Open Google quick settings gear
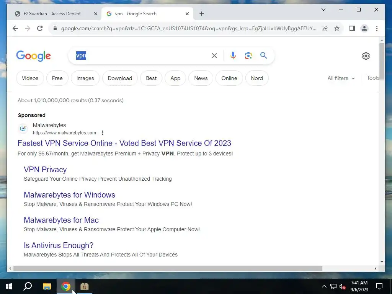The height and width of the screenshot is (294, 392). click(x=366, y=56)
